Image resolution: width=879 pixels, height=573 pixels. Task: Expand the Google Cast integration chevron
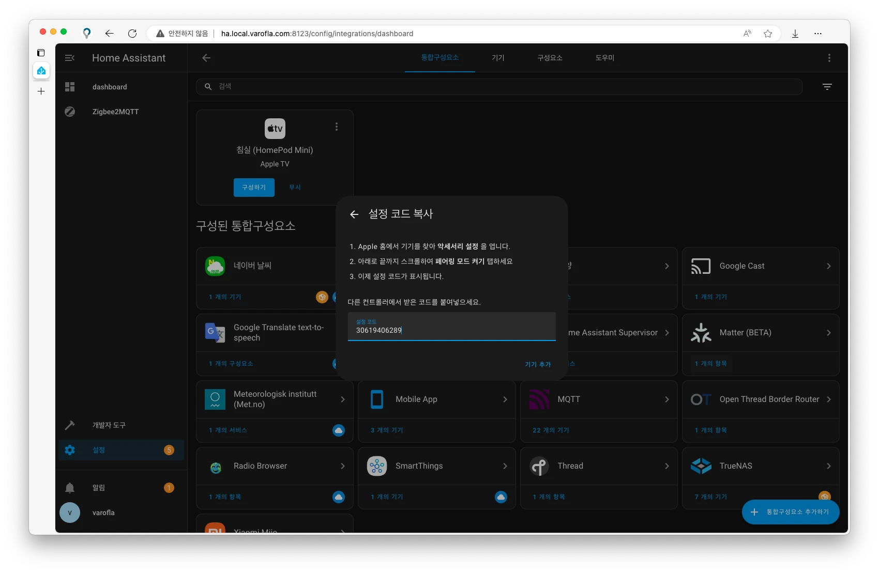(x=828, y=266)
